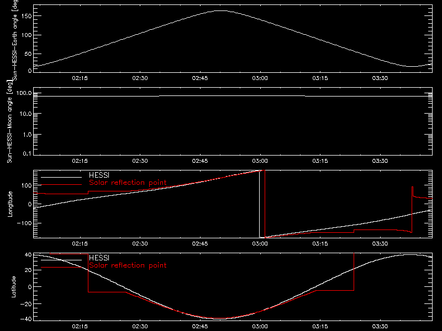Screen dimensions: 442x331
Task: Click the Sun-HESSI-Earth angle axis label
Action: pyautogui.click(x=15, y=40)
